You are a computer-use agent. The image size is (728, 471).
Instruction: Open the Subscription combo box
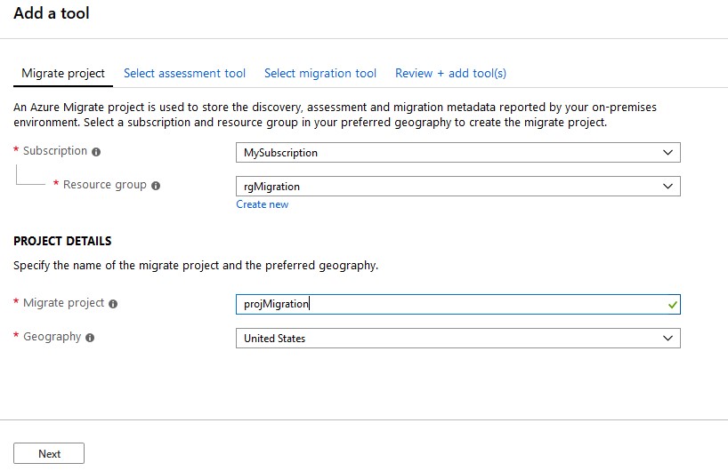tap(457, 153)
